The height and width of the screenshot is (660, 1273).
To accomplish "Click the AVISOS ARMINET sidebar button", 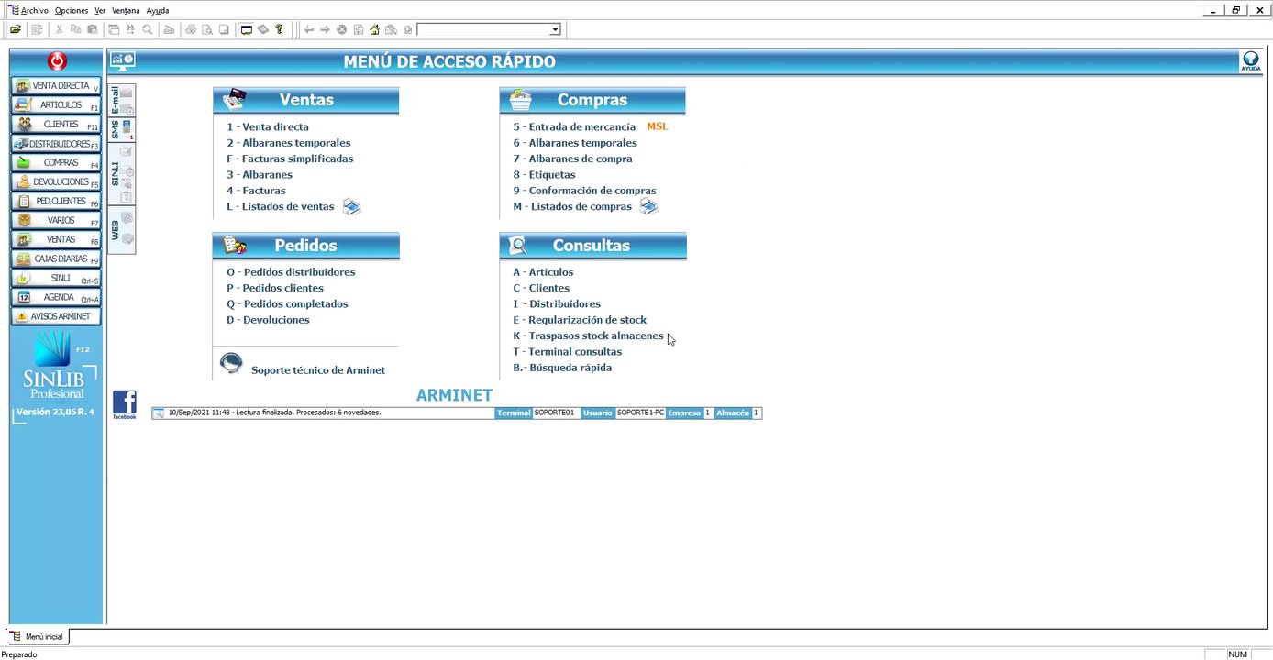I will [x=57, y=316].
